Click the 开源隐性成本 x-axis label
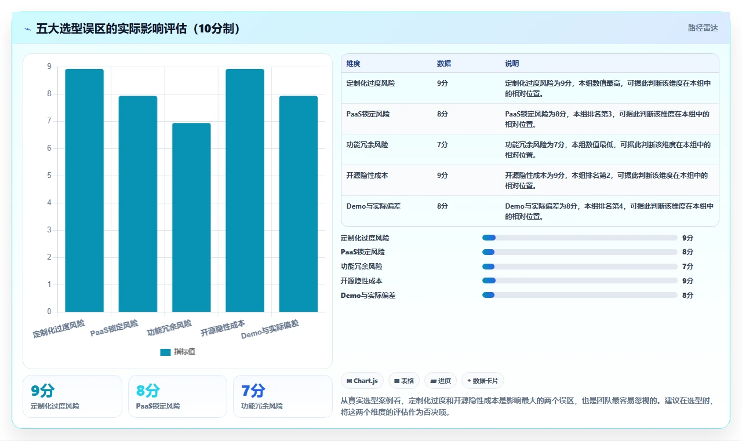Screen dimensions: 742x441 [x=223, y=328]
